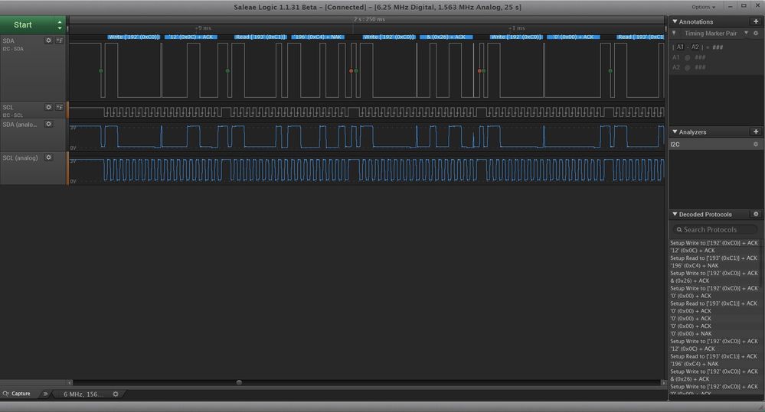Open Timing Marker Pair settings gear

coord(756,33)
